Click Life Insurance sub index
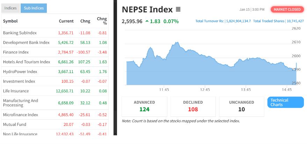The height and width of the screenshot is (144, 307). [16, 91]
